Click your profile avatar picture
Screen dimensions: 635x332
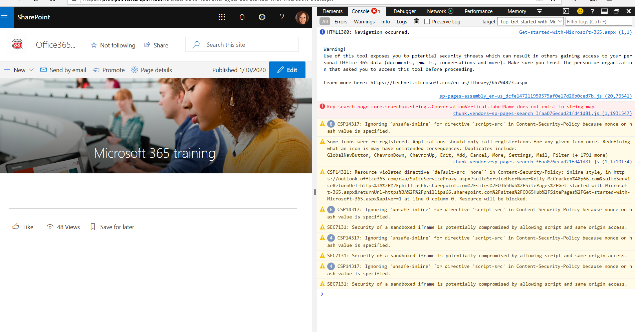tap(302, 17)
